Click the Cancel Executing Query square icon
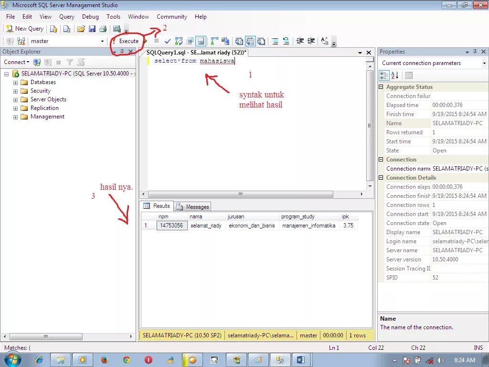489x367 pixels. click(156, 41)
